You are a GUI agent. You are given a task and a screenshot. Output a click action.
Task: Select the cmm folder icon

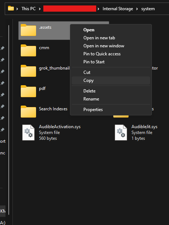(x=28, y=51)
